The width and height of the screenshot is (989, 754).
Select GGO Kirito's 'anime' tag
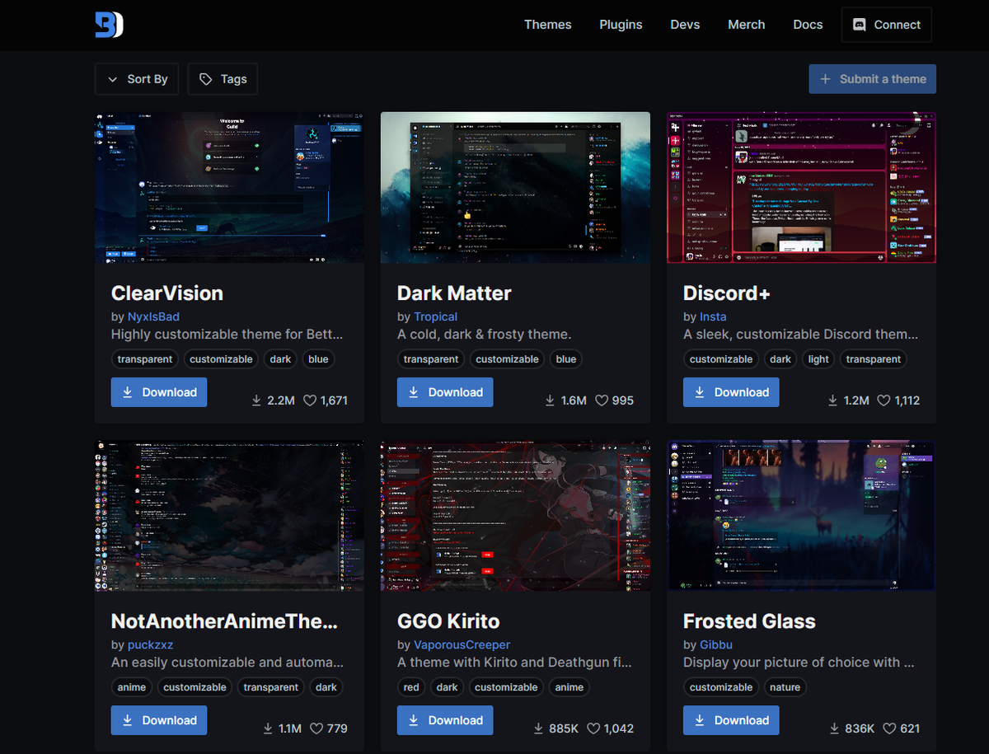click(569, 687)
